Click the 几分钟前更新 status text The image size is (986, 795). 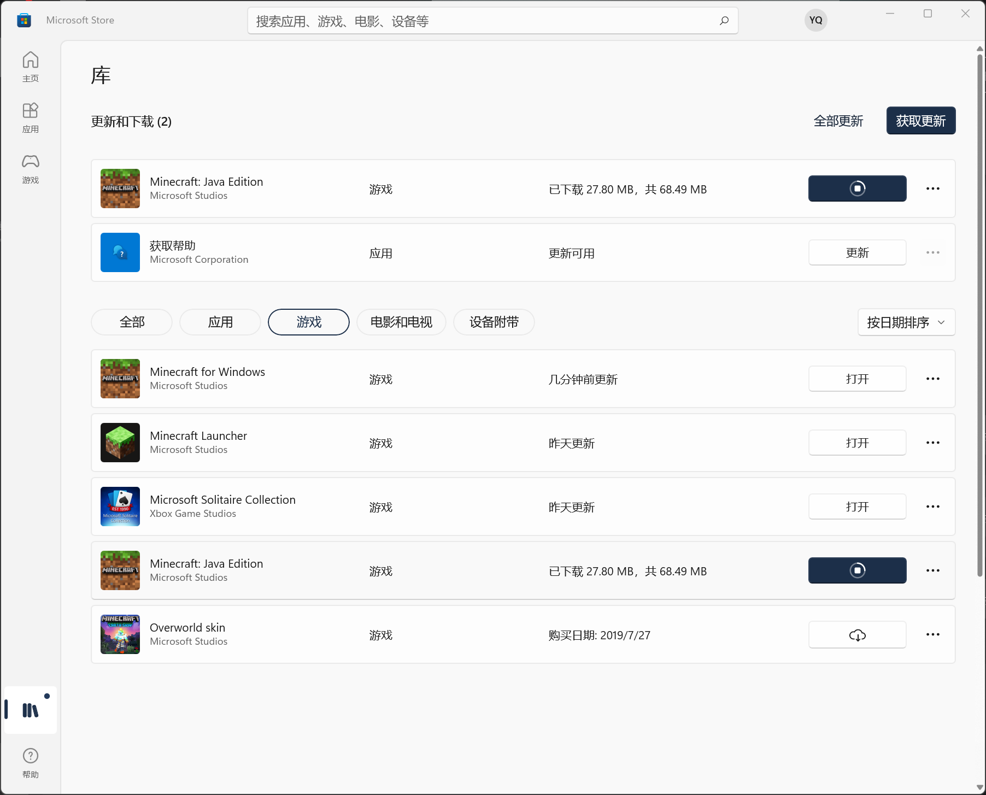(583, 379)
